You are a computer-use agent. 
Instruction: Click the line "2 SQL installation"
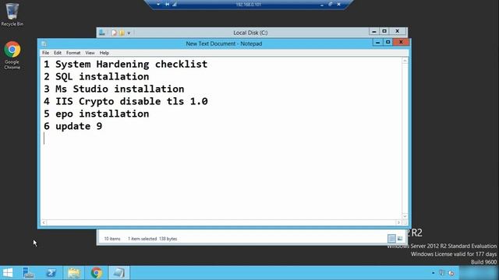click(96, 76)
